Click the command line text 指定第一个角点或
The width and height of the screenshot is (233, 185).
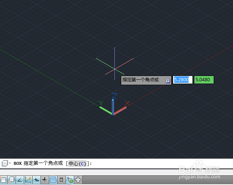click(43, 163)
